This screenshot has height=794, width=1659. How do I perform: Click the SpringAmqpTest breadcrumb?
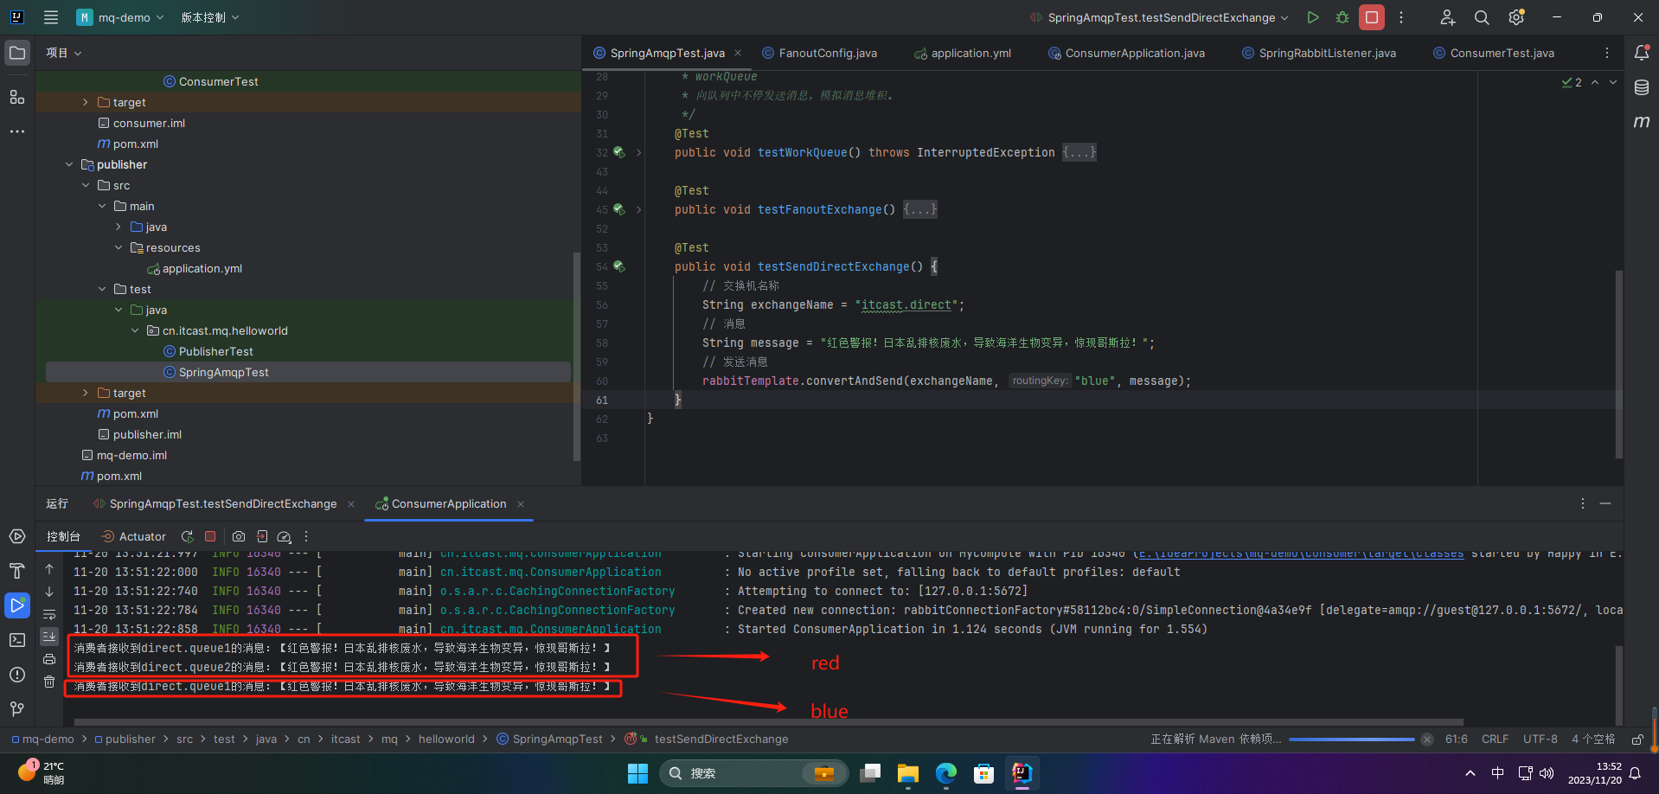[549, 740]
